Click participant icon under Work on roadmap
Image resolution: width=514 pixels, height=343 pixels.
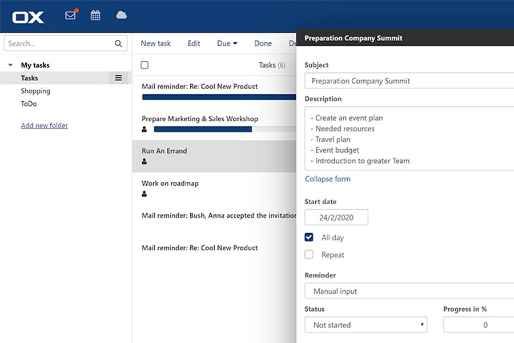[x=144, y=194]
